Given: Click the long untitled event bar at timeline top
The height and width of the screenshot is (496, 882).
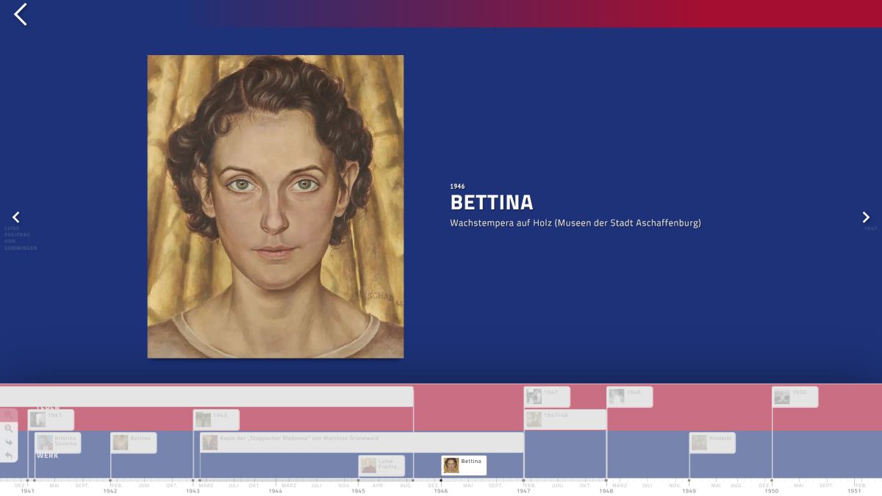Looking at the screenshot, I should tap(207, 397).
